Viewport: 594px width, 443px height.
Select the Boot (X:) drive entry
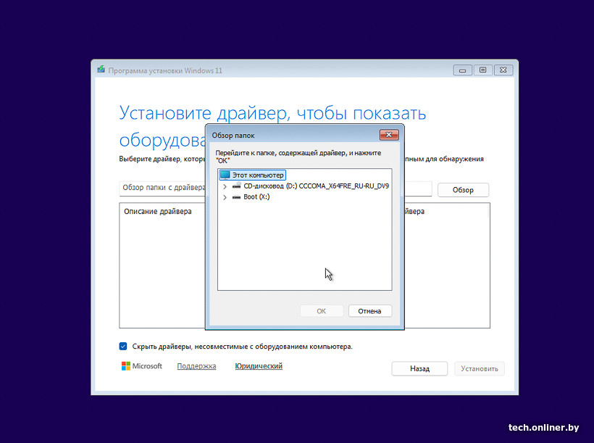(256, 196)
